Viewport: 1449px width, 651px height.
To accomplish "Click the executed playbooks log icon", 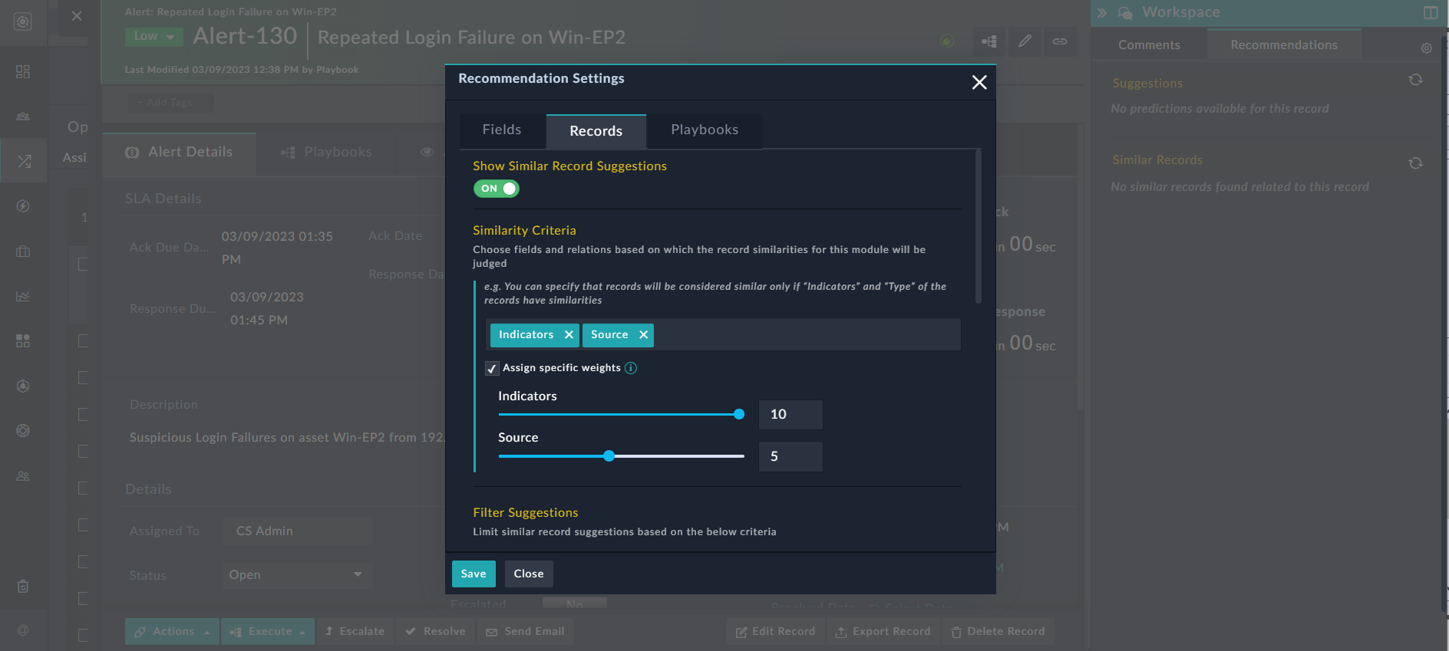I will (x=989, y=41).
